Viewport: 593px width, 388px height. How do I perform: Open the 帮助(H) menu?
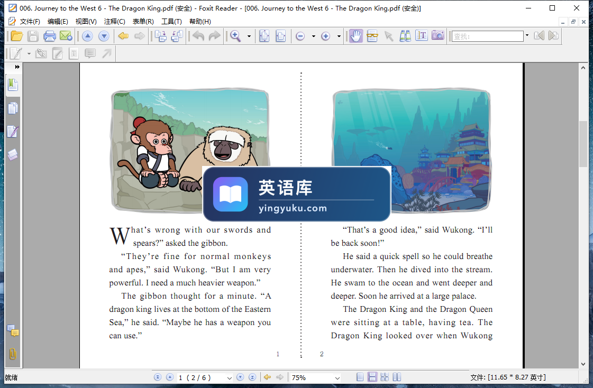coord(200,22)
